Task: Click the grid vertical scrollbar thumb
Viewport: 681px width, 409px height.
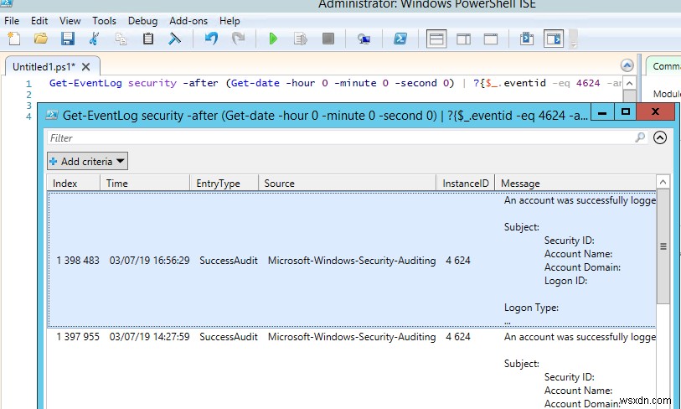Action: click(663, 246)
